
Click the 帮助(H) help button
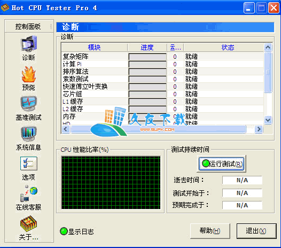[210, 231]
